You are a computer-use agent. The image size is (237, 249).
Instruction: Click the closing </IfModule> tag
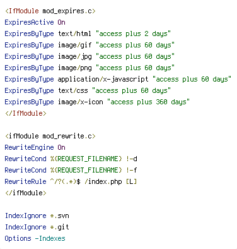[x=26, y=113]
